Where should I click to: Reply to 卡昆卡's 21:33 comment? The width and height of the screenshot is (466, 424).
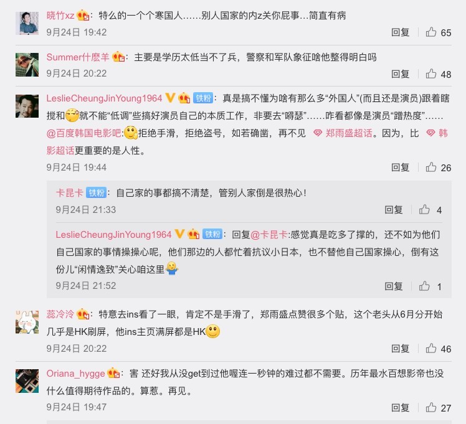(394, 210)
